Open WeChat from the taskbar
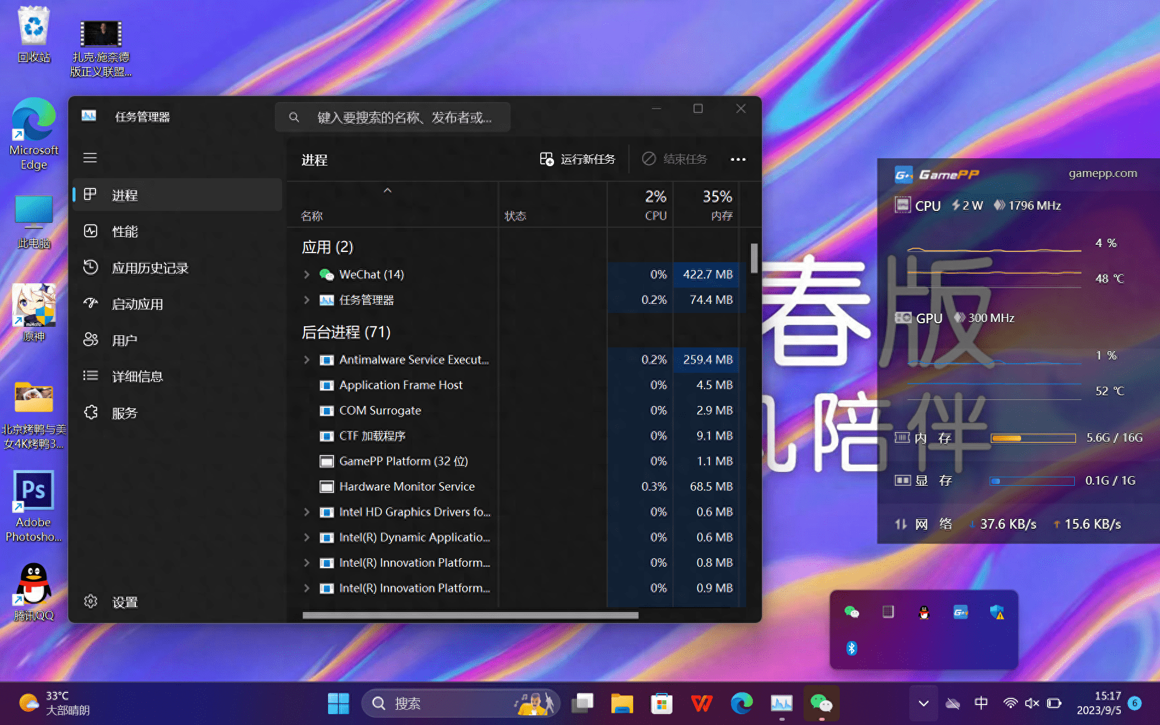Viewport: 1160px width, 725px height. pyautogui.click(x=822, y=703)
